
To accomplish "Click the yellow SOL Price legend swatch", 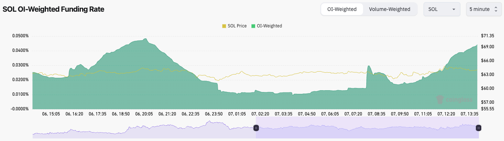I will pyautogui.click(x=224, y=26).
